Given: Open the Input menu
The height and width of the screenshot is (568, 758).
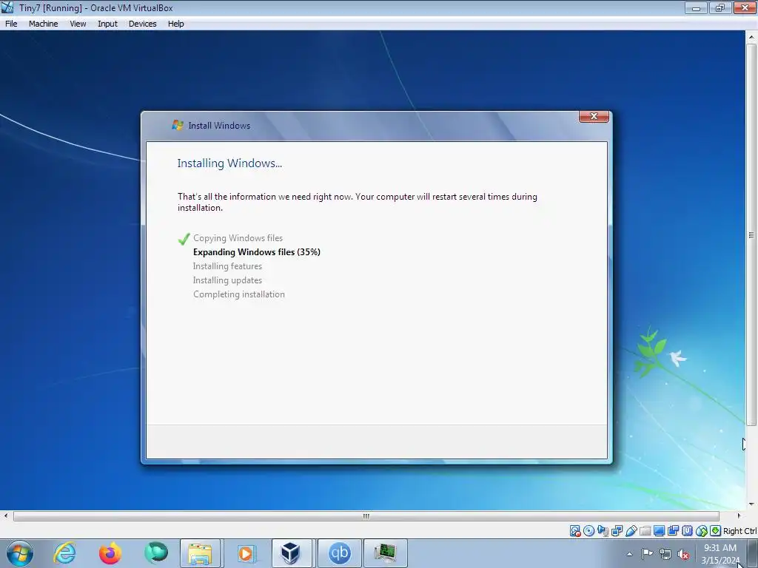Looking at the screenshot, I should tap(107, 24).
